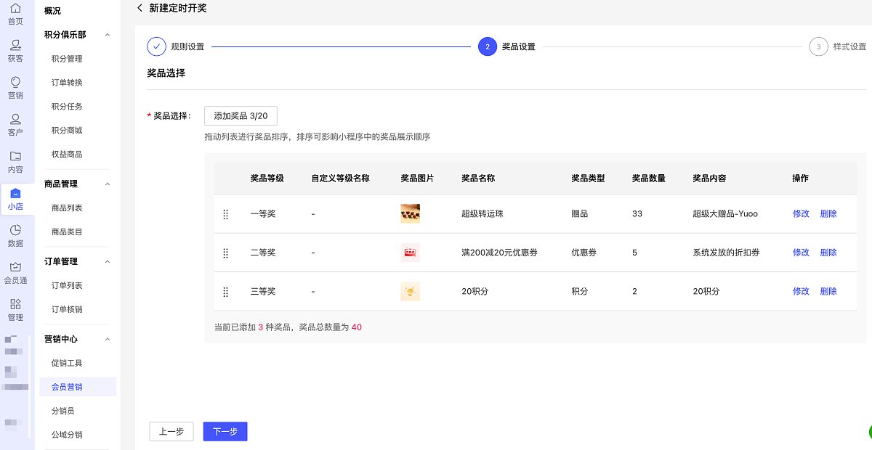Click 修改 for 一等奖 row
Screen dimensions: 872x450
[x=801, y=214]
